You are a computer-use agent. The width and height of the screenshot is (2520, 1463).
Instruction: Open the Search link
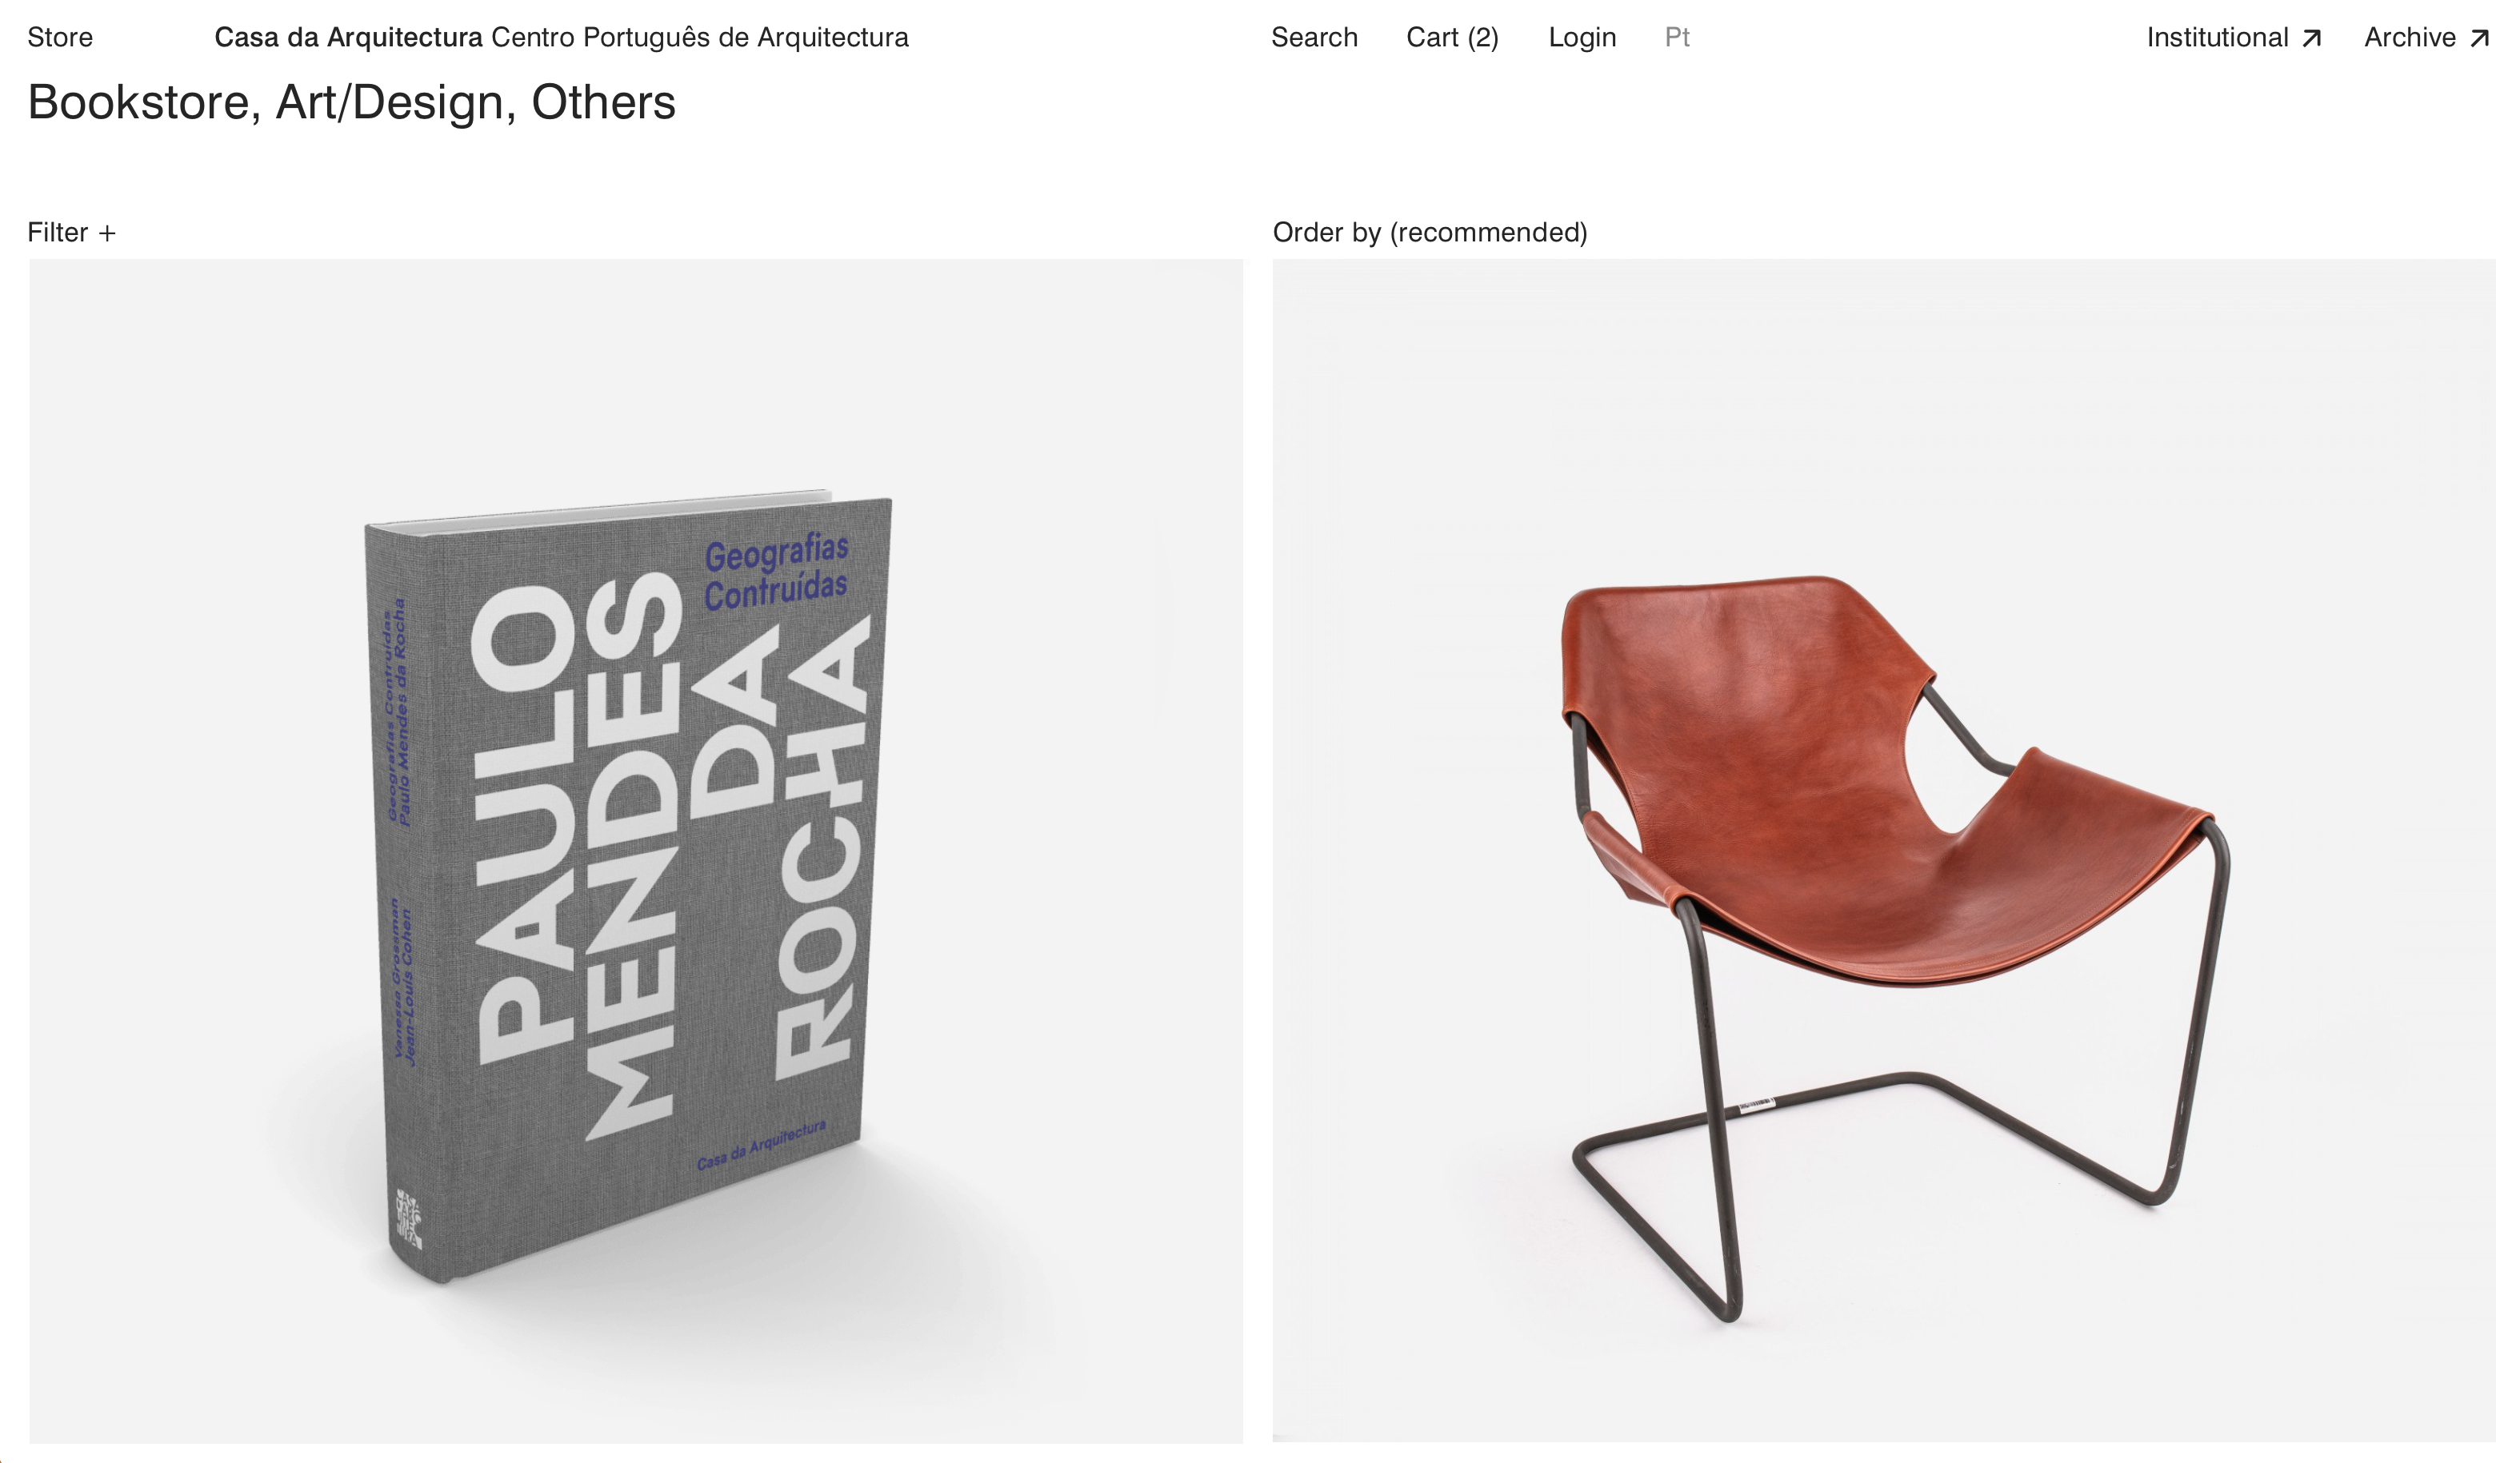(x=1314, y=38)
